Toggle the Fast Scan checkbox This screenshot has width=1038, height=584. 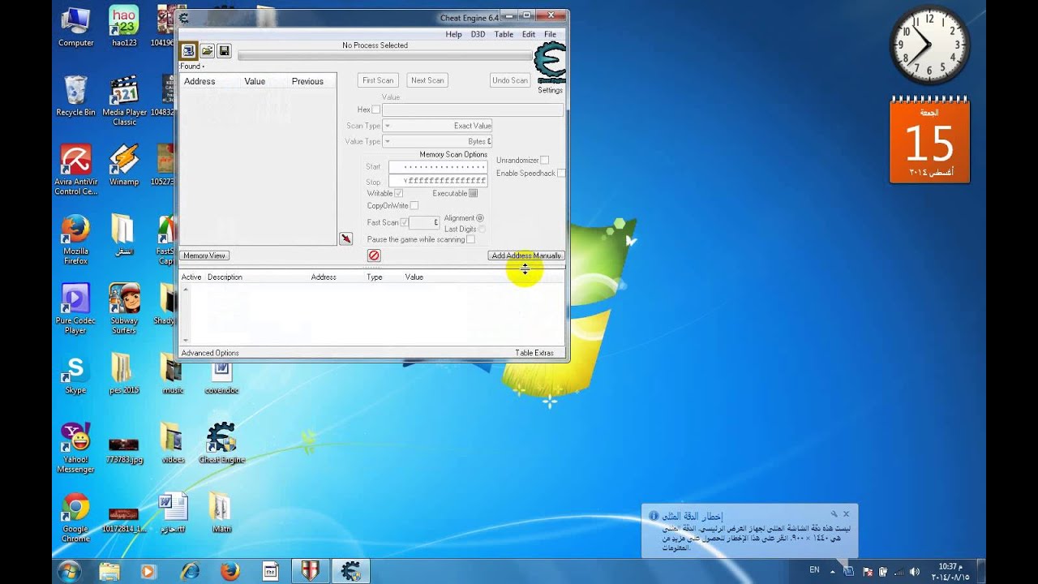[404, 222]
